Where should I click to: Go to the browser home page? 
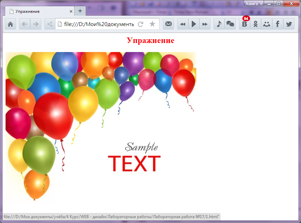[x=10, y=24]
